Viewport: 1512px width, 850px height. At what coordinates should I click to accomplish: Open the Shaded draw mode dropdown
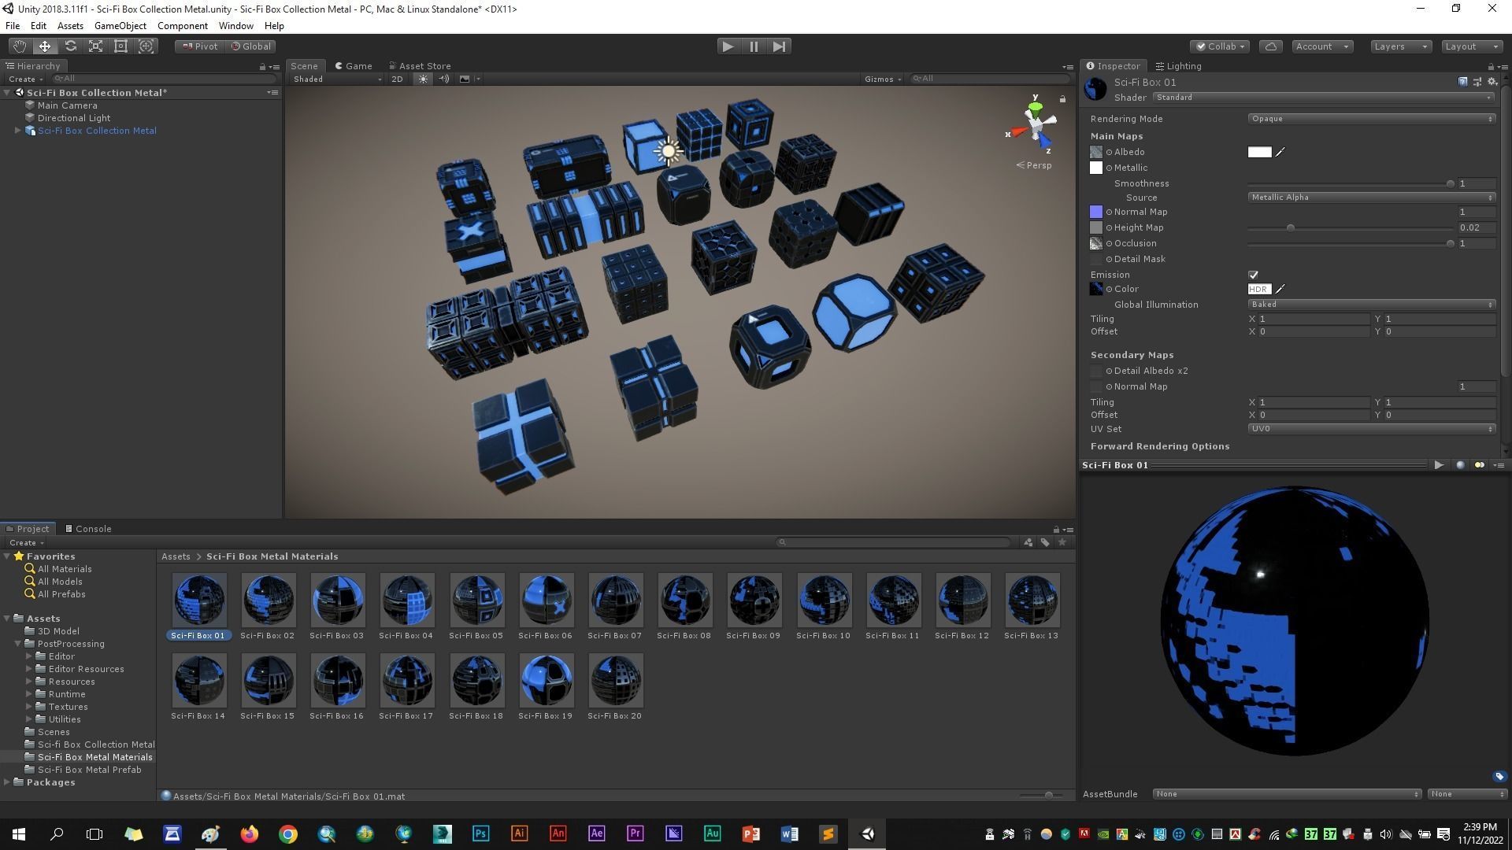336,79
